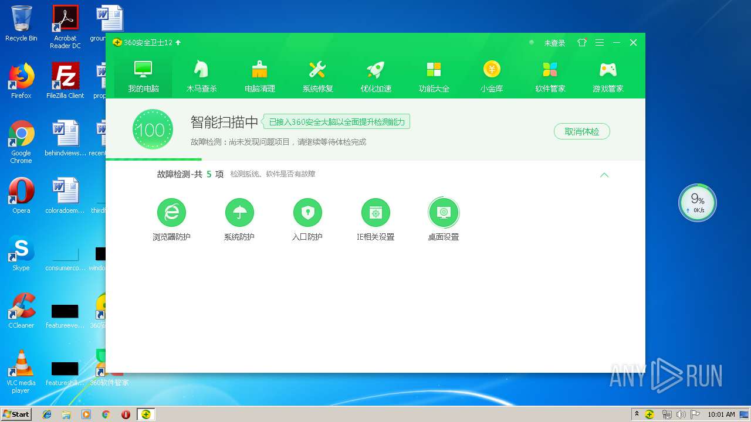
Task: Click the 取消体检 button
Action: coord(582,131)
